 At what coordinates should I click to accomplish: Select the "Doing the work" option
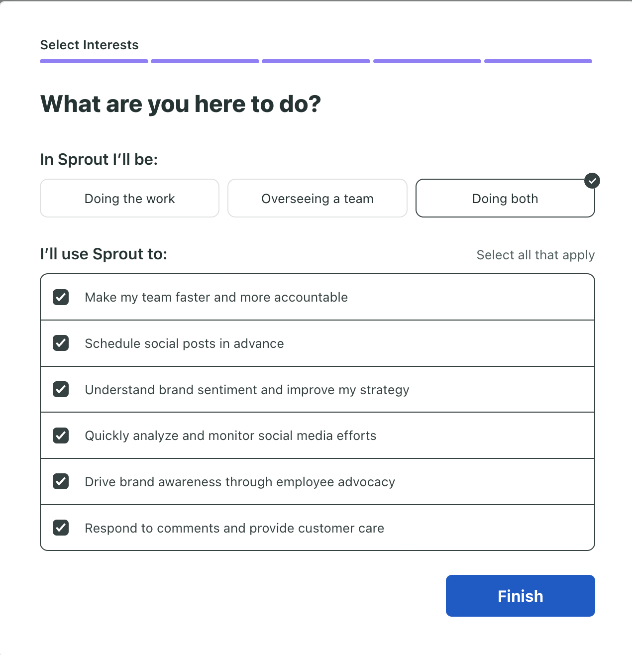[x=129, y=198]
